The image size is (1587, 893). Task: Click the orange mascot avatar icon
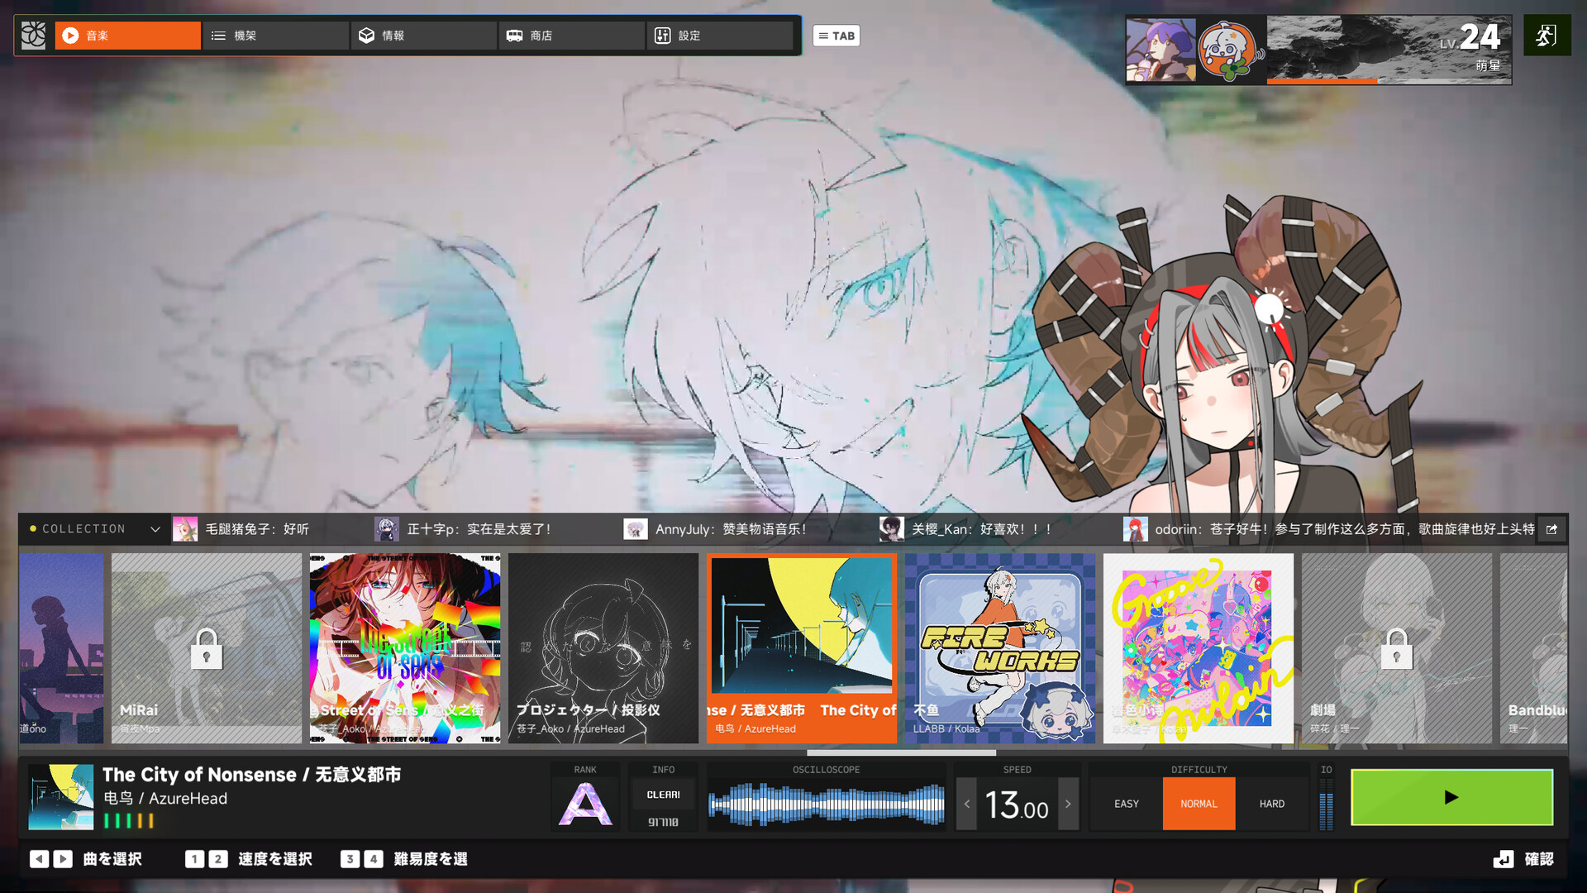[1228, 51]
